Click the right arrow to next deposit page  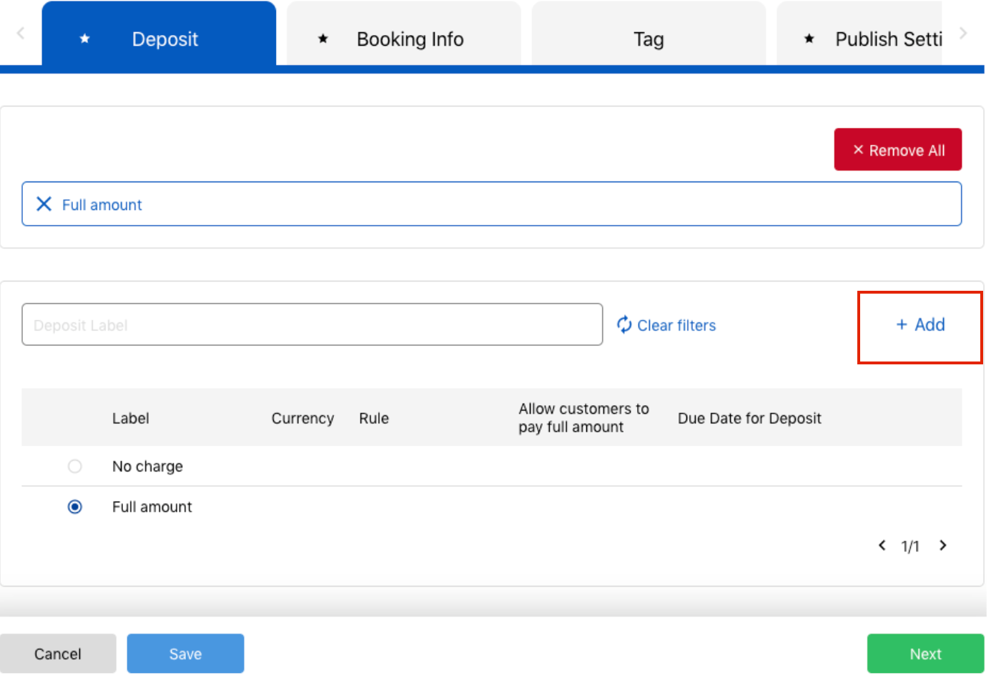pyautogui.click(x=942, y=545)
